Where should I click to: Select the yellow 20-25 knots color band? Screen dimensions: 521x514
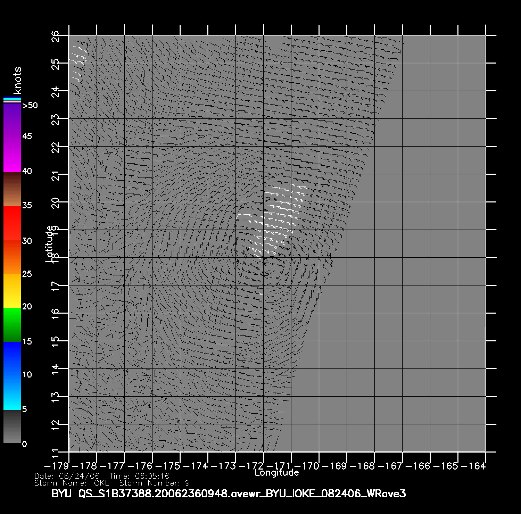coord(12,290)
